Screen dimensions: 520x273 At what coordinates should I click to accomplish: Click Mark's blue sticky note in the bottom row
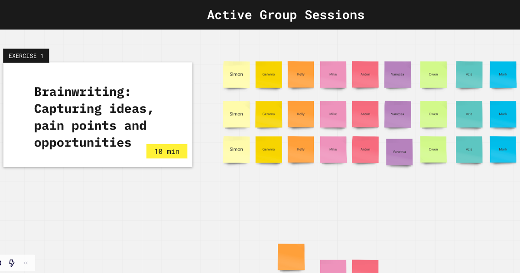point(503,149)
